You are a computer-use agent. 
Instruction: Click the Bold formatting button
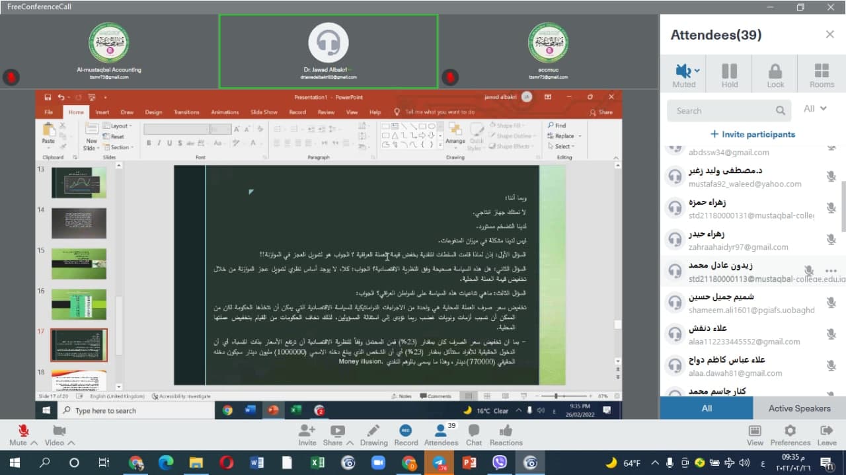(149, 143)
